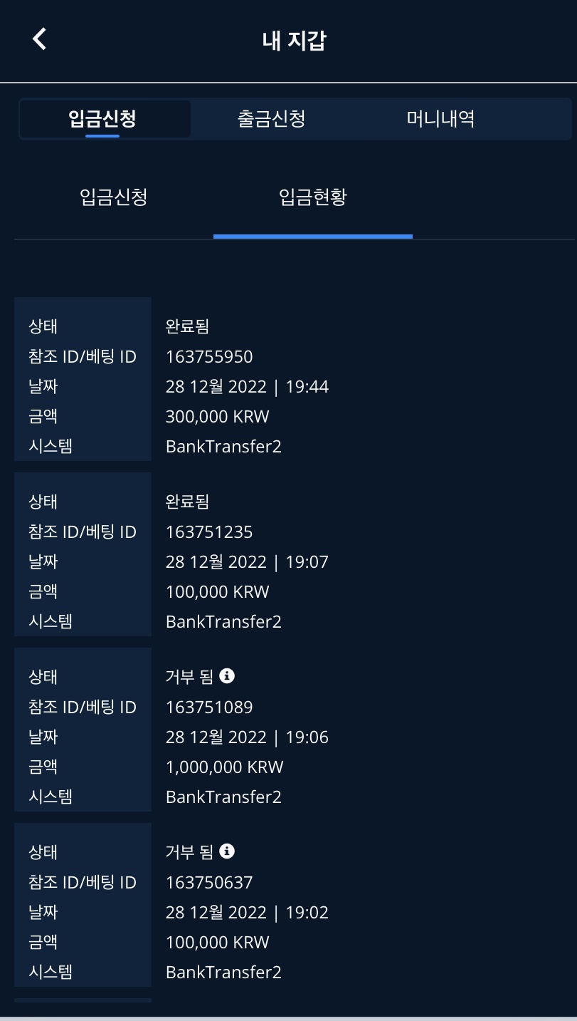Select the 입금현황 sub-tab

[312, 197]
